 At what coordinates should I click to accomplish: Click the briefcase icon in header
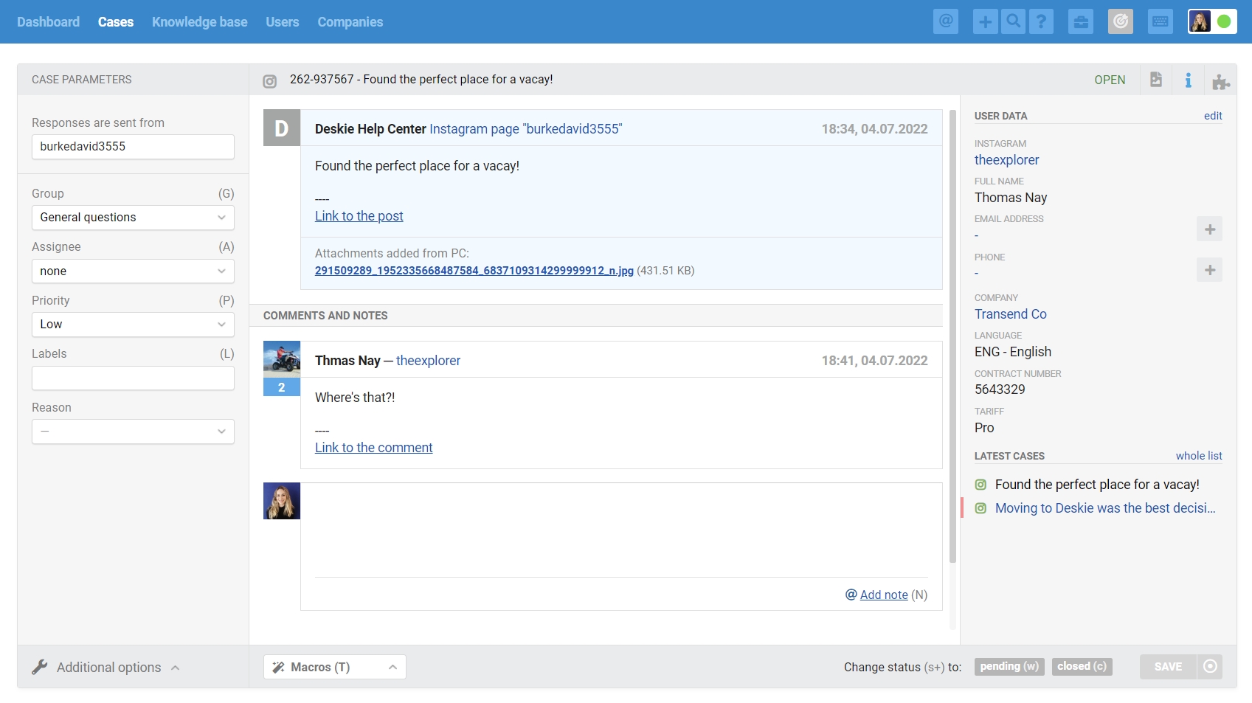1081,21
